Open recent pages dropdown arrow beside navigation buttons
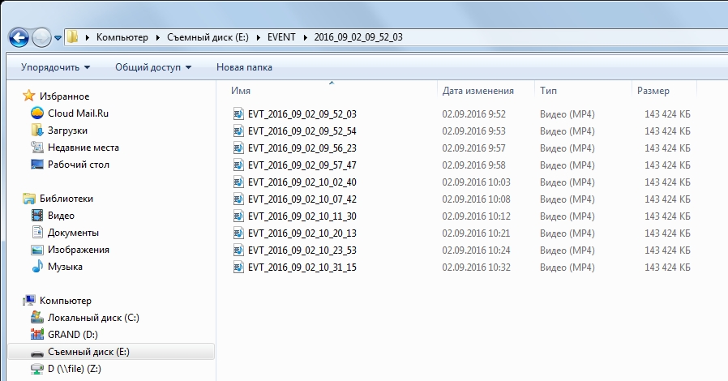The image size is (728, 381). pyautogui.click(x=58, y=38)
